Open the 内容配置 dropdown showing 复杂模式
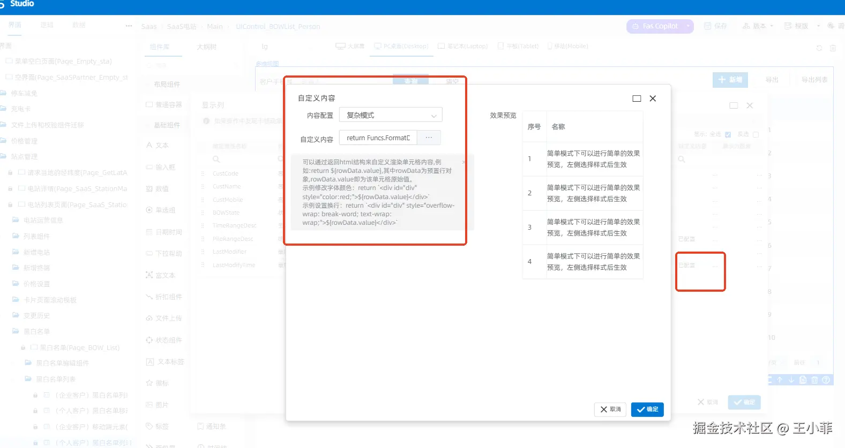 click(x=391, y=115)
